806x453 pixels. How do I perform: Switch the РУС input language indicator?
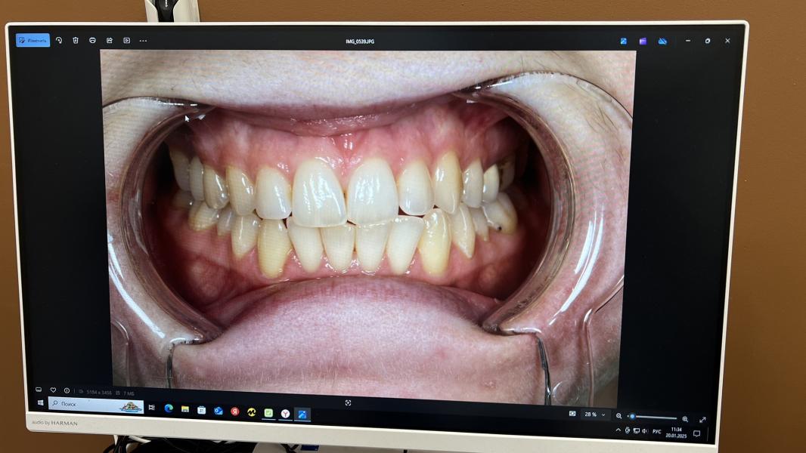(x=656, y=431)
